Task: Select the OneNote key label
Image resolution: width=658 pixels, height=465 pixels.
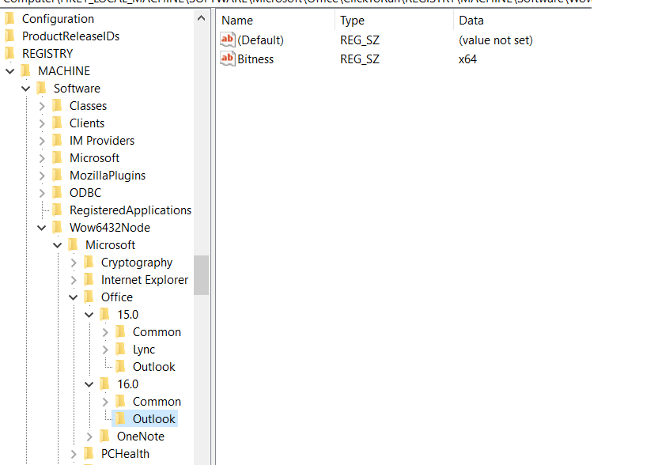Action: [141, 437]
